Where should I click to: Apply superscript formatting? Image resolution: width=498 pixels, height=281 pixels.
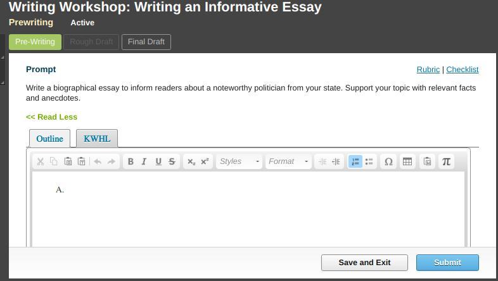(x=205, y=161)
